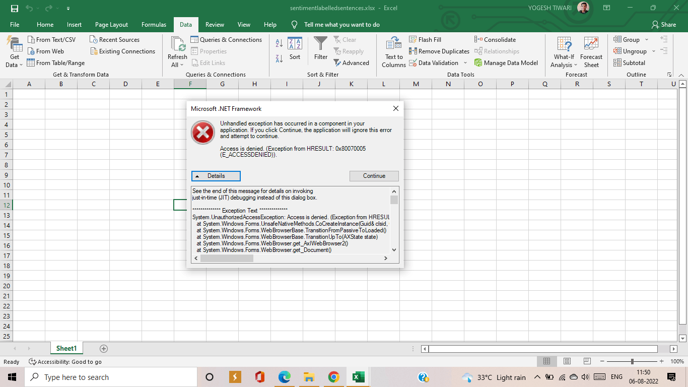Click Windows Start button
Image resolution: width=688 pixels, height=387 pixels.
[12, 377]
